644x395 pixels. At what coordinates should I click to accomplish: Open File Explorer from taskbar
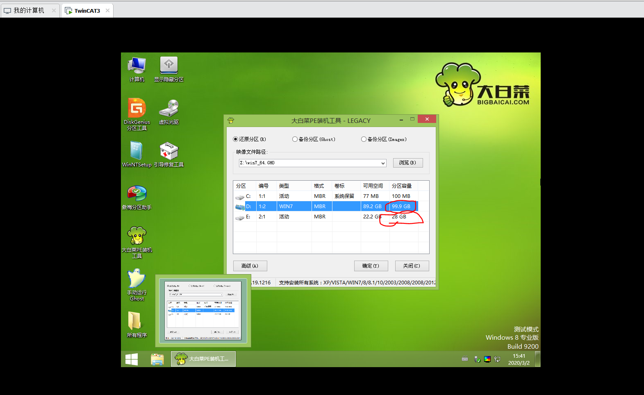click(x=157, y=359)
